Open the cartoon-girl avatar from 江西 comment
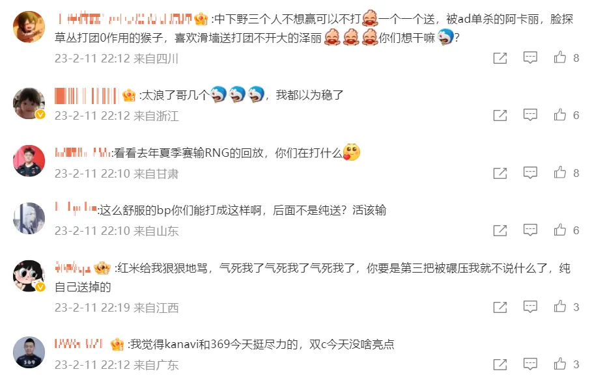This screenshot has width=590, height=378. [29, 276]
